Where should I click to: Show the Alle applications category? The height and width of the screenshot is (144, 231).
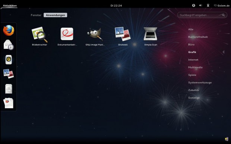(191, 29)
